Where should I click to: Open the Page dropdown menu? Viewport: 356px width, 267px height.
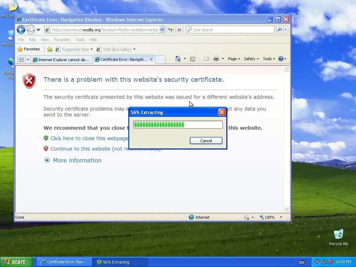(234, 59)
